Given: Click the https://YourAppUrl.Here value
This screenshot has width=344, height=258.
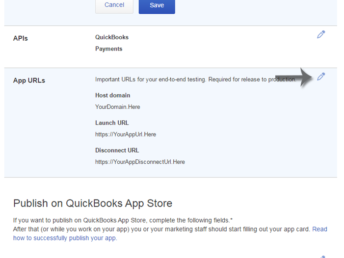Looking at the screenshot, I should pyautogui.click(x=126, y=134).
